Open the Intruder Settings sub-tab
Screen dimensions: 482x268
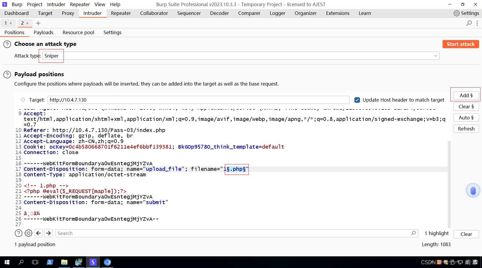coord(112,32)
